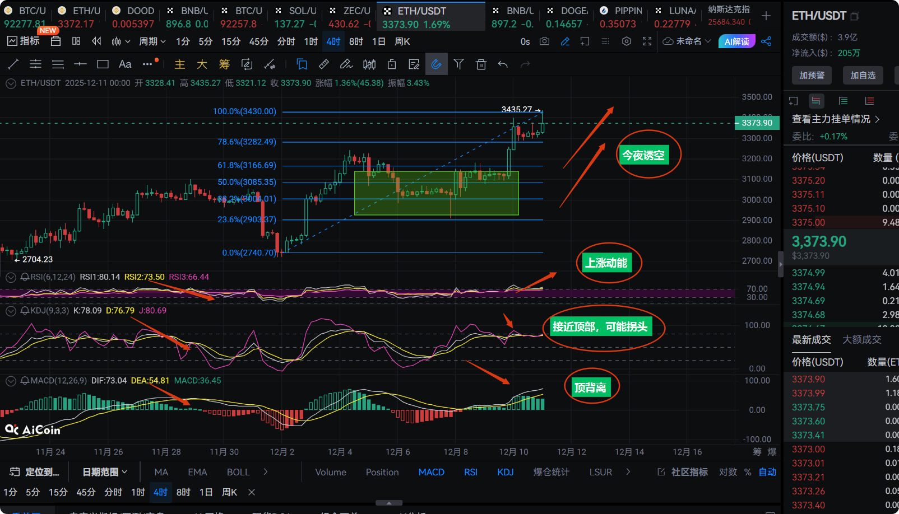Screen dimensions: 899x514
Task: Click the 加自选 button
Action: (863, 75)
